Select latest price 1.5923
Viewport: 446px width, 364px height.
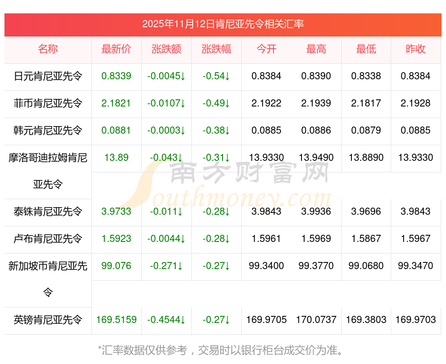pos(116,239)
